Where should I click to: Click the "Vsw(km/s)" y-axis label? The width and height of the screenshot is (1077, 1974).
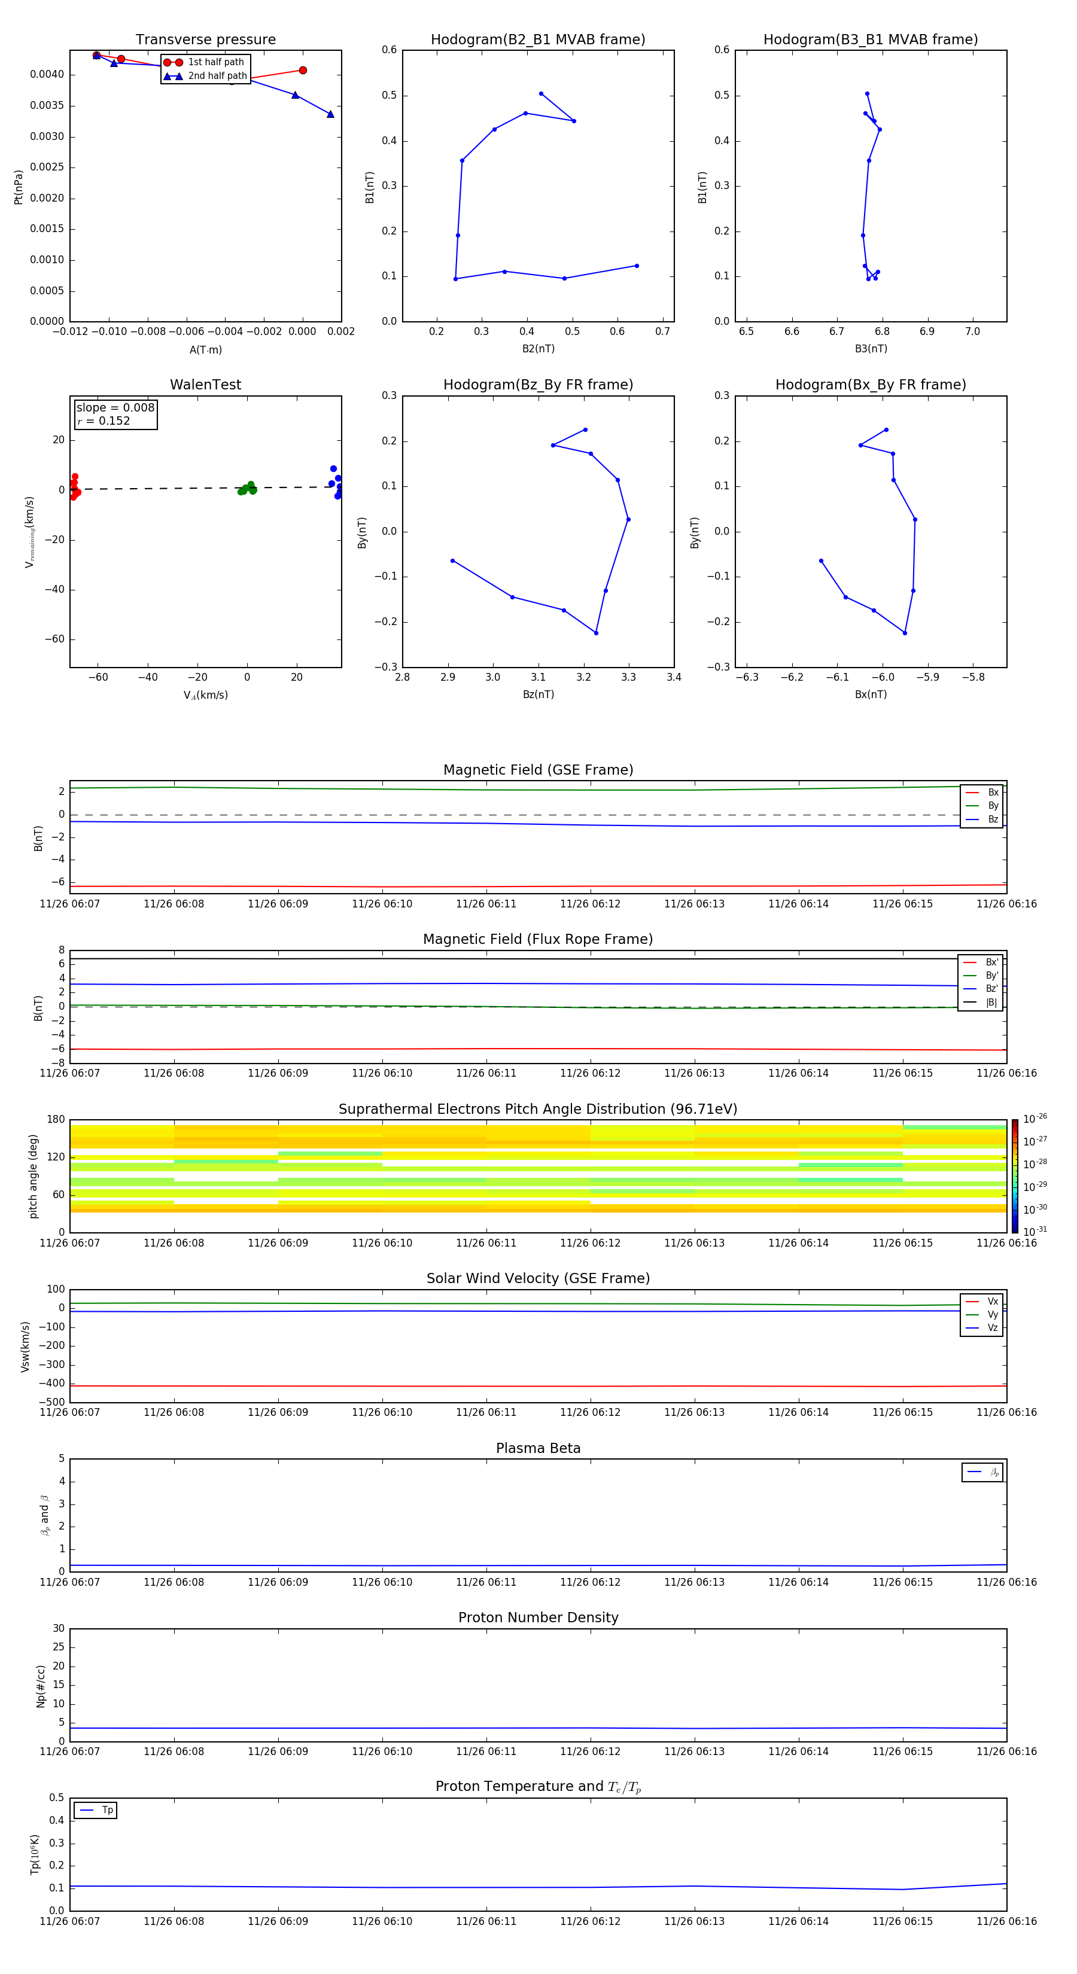[25, 1347]
